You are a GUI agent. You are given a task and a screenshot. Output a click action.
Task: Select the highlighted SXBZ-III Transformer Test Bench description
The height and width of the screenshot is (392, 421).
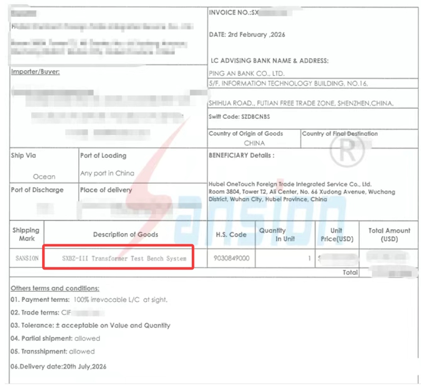point(124,259)
